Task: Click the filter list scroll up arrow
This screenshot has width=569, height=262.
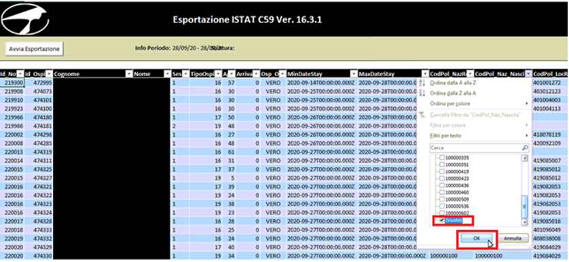Action: [524, 158]
